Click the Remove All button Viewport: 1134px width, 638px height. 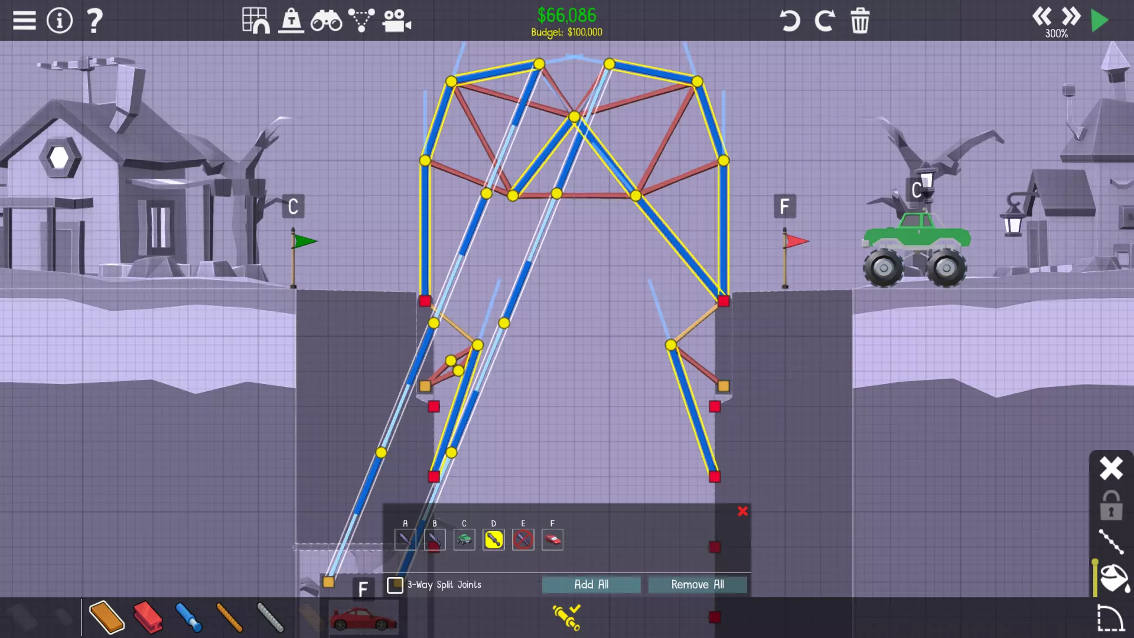tap(698, 584)
